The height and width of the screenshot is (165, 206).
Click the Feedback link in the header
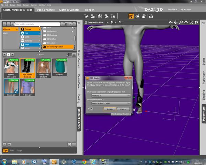[x=172, y=9]
